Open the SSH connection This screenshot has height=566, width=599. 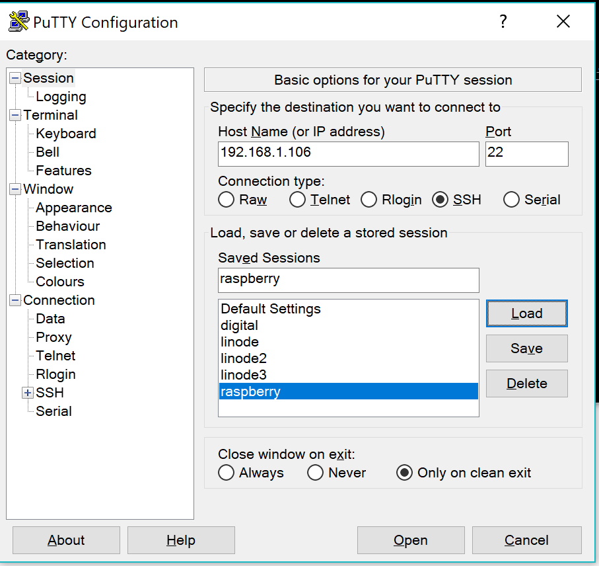coord(411,540)
